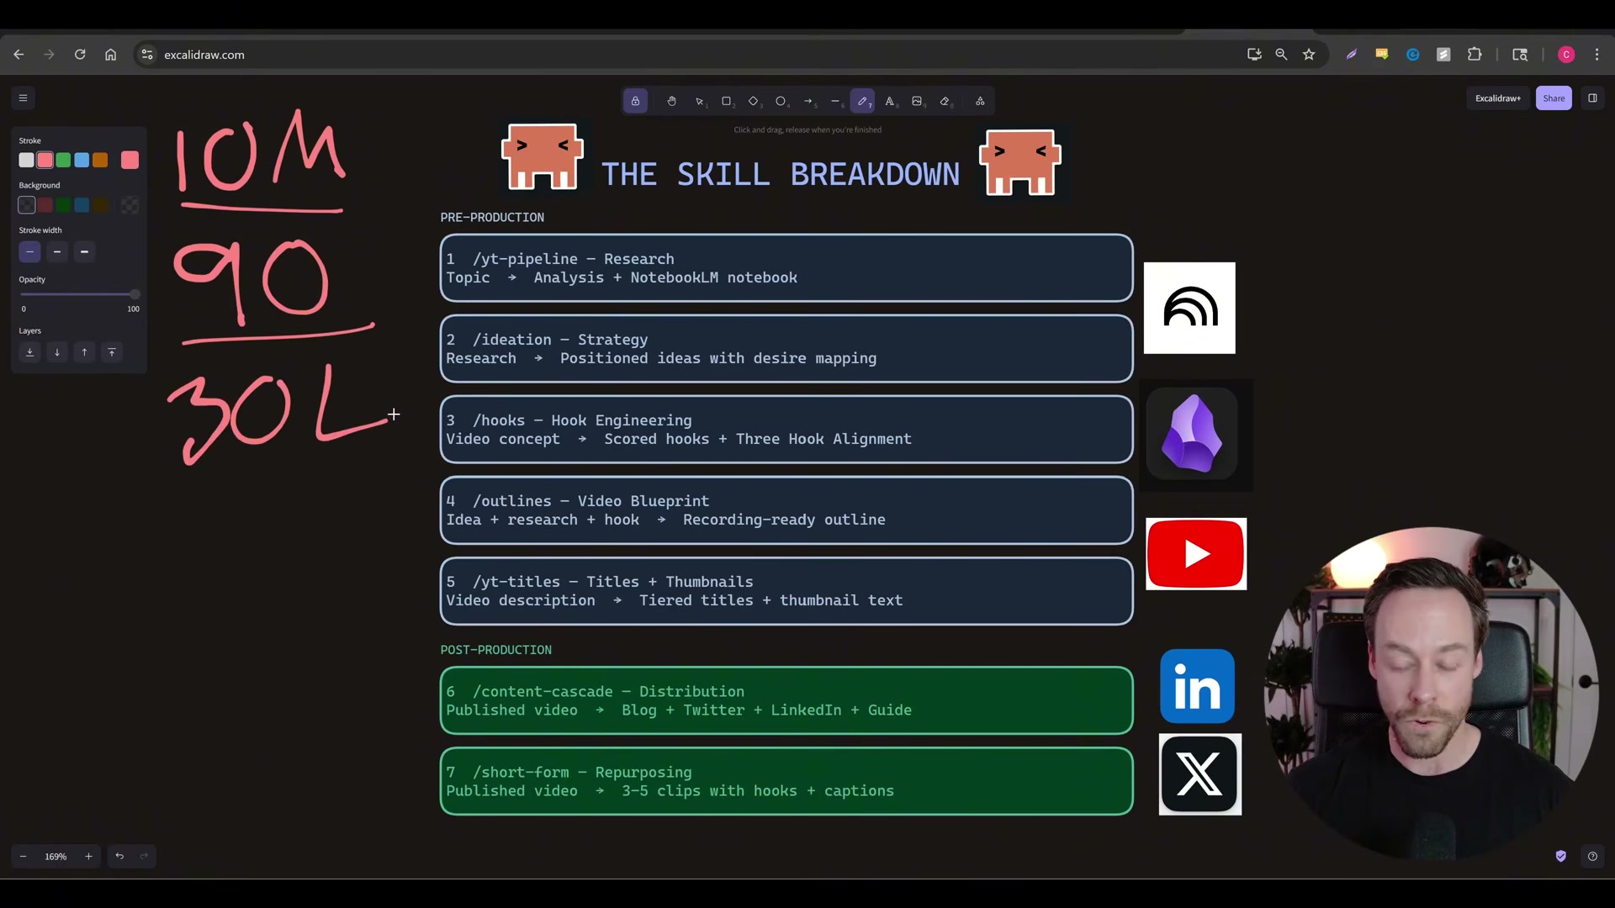
Task: Open the browser extensions puzzle menu
Action: (x=1475, y=55)
